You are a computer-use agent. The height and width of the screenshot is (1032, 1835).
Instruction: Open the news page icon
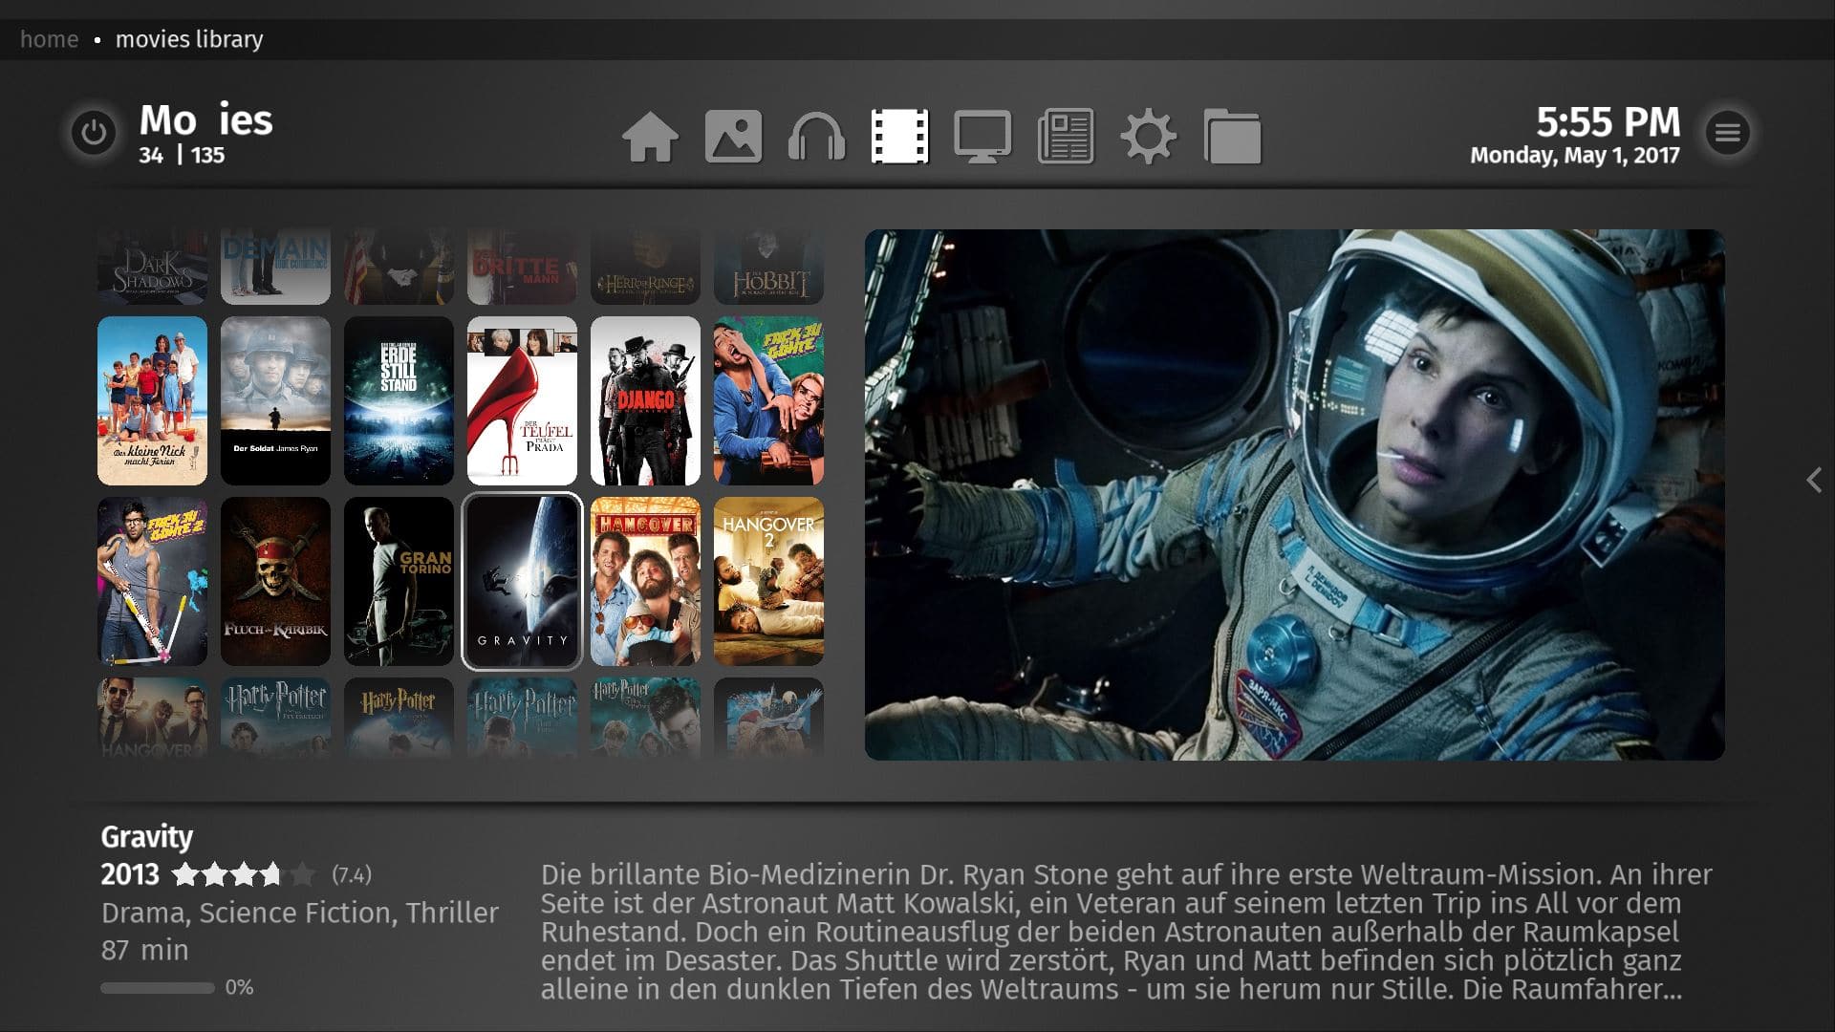(x=1066, y=137)
